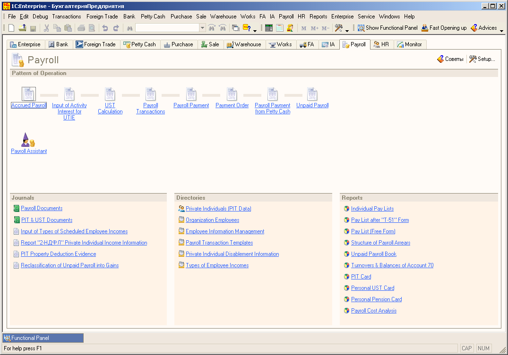Expand the help icon dropdown arrow in the toolbar
This screenshot has width=508, height=355.
(255, 30)
